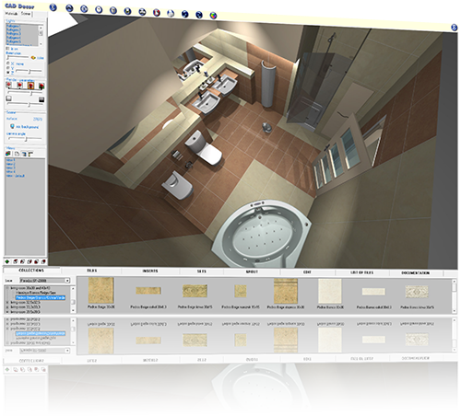Viewport: 461px width, 416px height.
Task: Select 'Halogen 3' in the lights list
Action: click(14, 34)
